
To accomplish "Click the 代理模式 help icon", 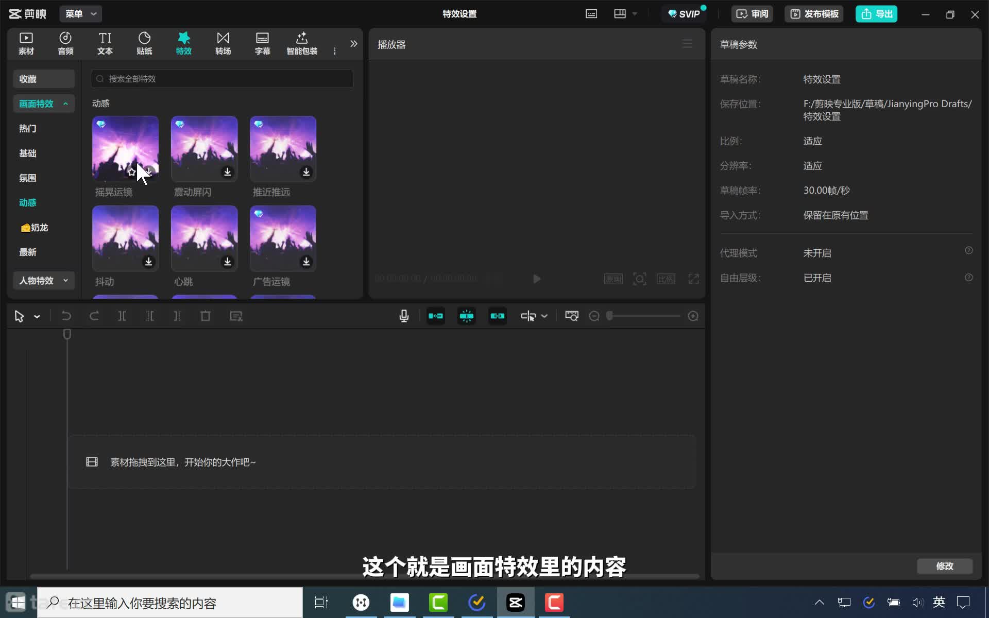I will pyautogui.click(x=969, y=250).
